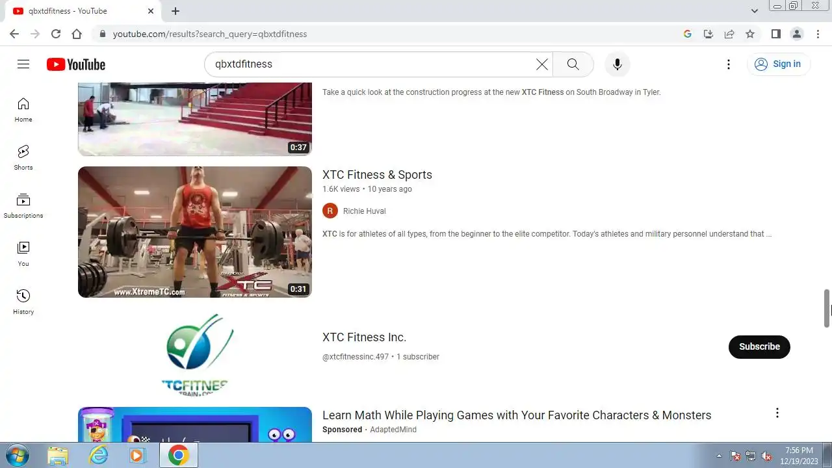Click the construction progress description text
The height and width of the screenshot is (468, 832).
[491, 92]
